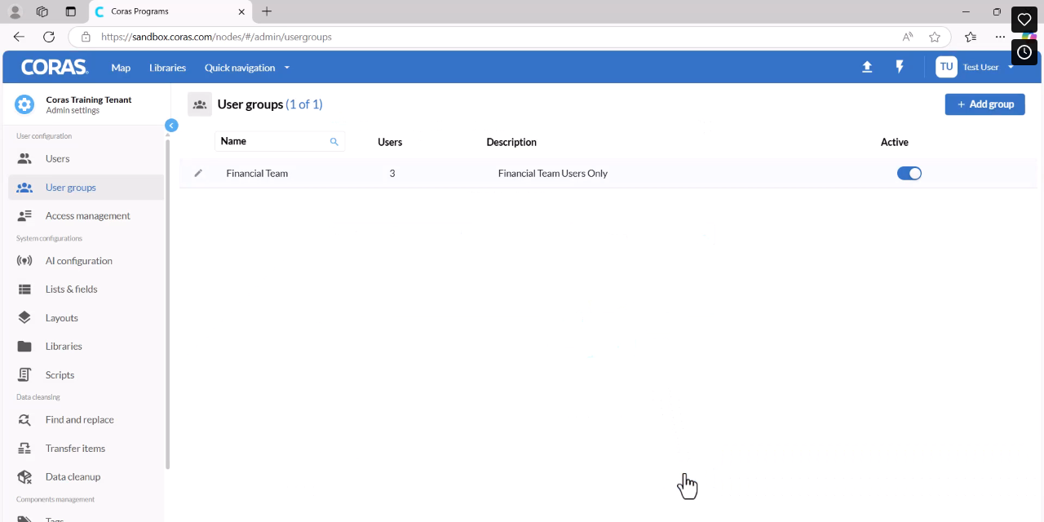This screenshot has width=1044, height=522.
Task: Close the Coras Programs tab
Action: tap(241, 11)
